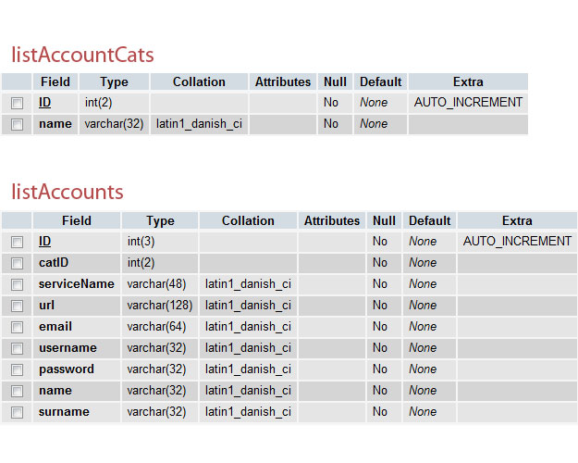Toggle the password field checkbox
This screenshot has width=578, height=463.
pyautogui.click(x=17, y=370)
